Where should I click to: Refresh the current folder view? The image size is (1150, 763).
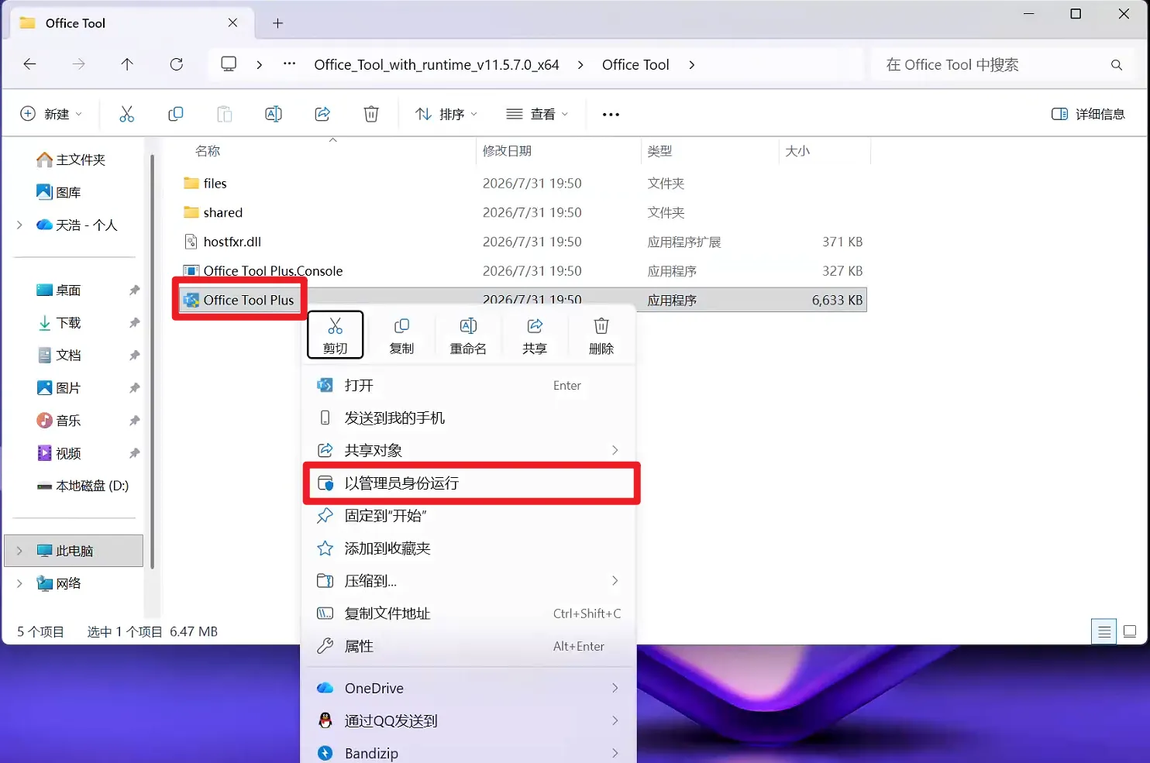(x=177, y=64)
